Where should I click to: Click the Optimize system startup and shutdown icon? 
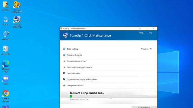coord(64,79)
